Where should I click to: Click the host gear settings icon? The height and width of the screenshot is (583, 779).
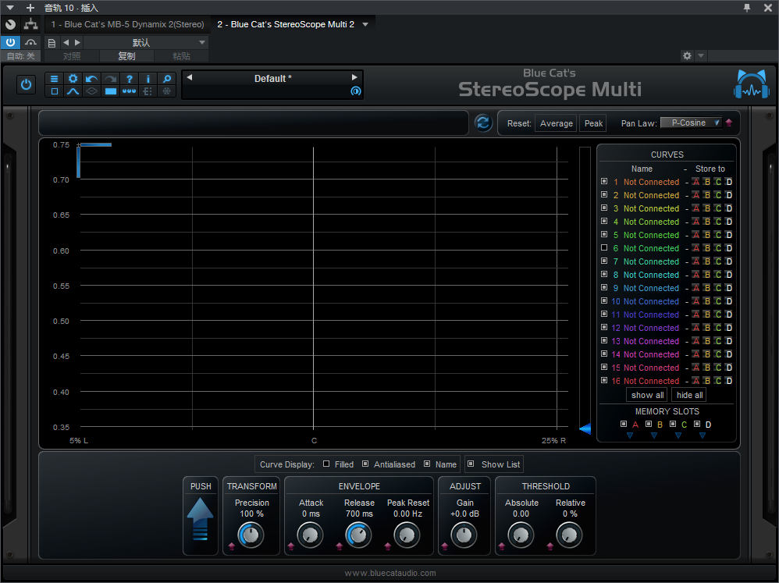687,55
